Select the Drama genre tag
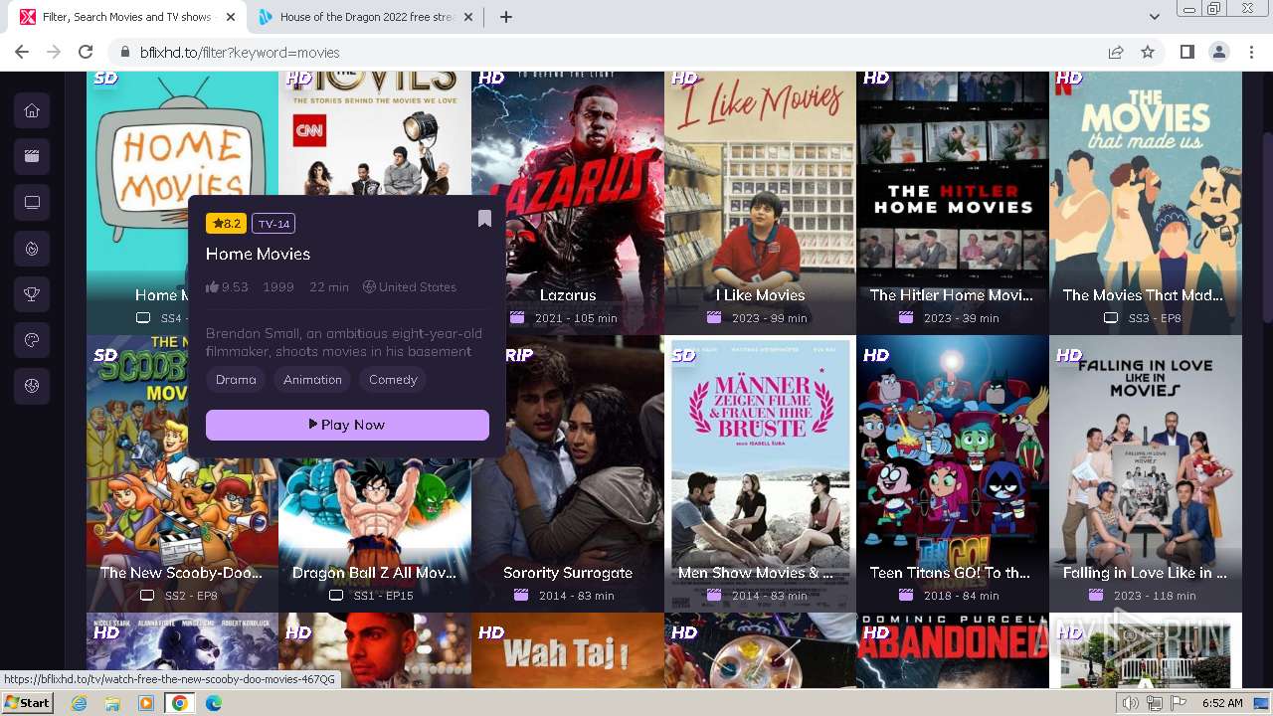Screen dimensions: 1273x716 [236, 380]
